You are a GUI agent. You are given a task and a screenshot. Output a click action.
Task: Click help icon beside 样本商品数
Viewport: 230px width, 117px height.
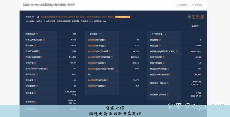pos(37,34)
